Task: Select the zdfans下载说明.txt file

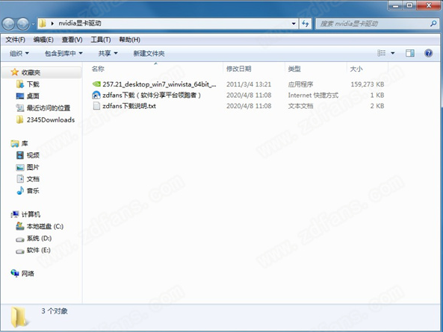Action: click(x=124, y=106)
